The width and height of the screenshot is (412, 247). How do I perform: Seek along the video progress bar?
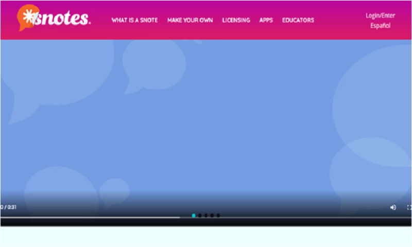click(90, 217)
